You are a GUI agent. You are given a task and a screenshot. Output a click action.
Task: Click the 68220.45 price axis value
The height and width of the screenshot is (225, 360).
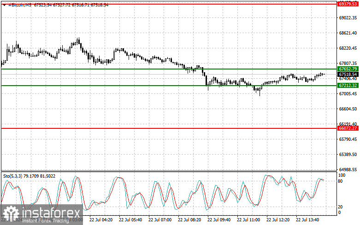point(348,48)
